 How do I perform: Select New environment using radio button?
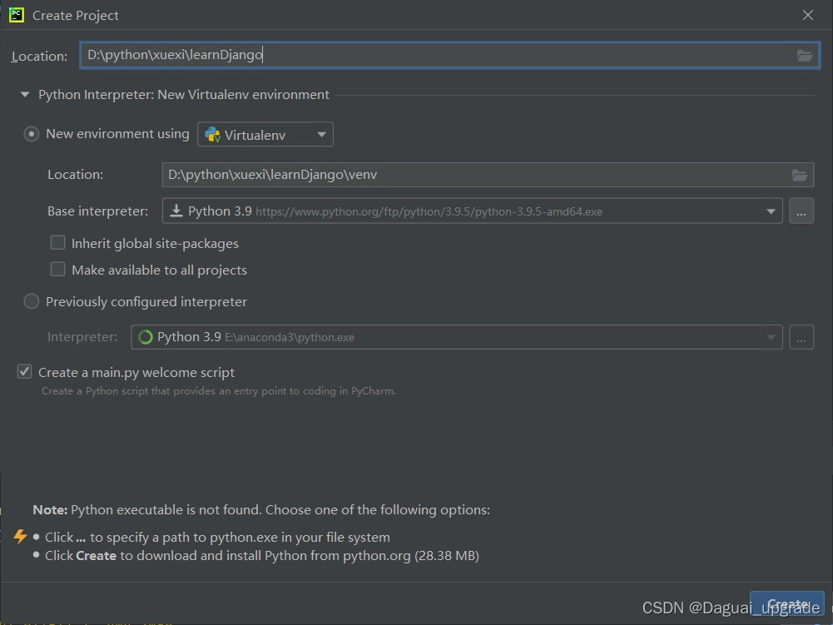pos(32,134)
